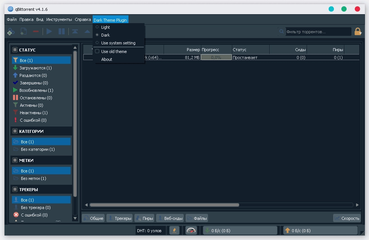The image size is (369, 240).
Task: Open the Правка menu
Action: [27, 19]
